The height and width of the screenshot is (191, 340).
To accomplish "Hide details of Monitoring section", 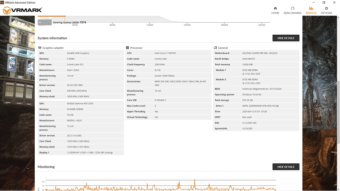I will coord(286,167).
